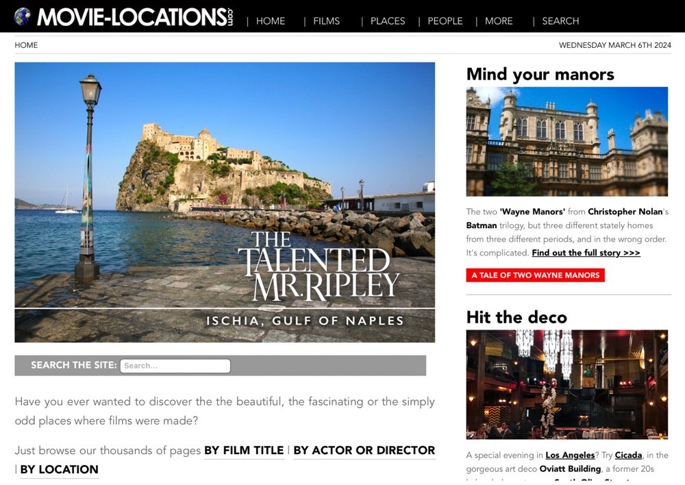Viewport: 685px width, 485px height.
Task: Click the HOME breadcrumb link
Action: pyautogui.click(x=26, y=45)
